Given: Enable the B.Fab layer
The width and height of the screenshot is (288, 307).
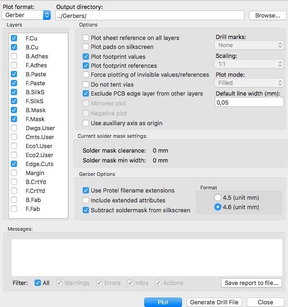Looking at the screenshot, I should 14,200.
